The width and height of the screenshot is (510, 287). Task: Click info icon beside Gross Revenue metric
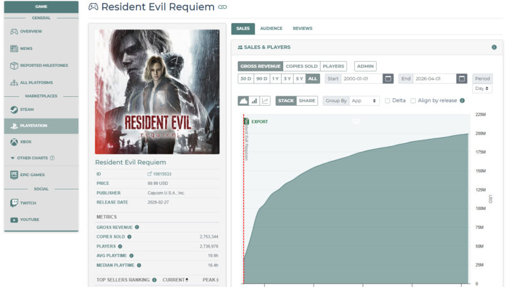137,227
